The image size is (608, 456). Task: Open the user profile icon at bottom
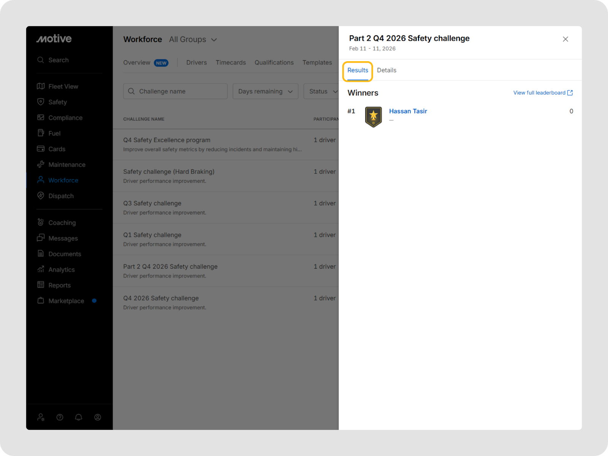tap(98, 417)
